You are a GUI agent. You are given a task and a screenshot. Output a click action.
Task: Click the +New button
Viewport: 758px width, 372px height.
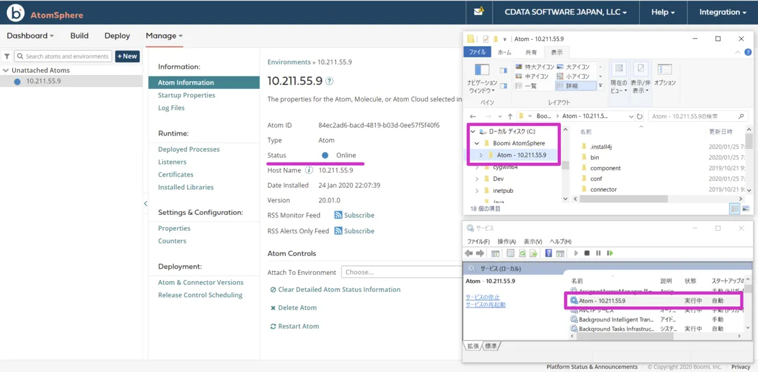coord(127,56)
